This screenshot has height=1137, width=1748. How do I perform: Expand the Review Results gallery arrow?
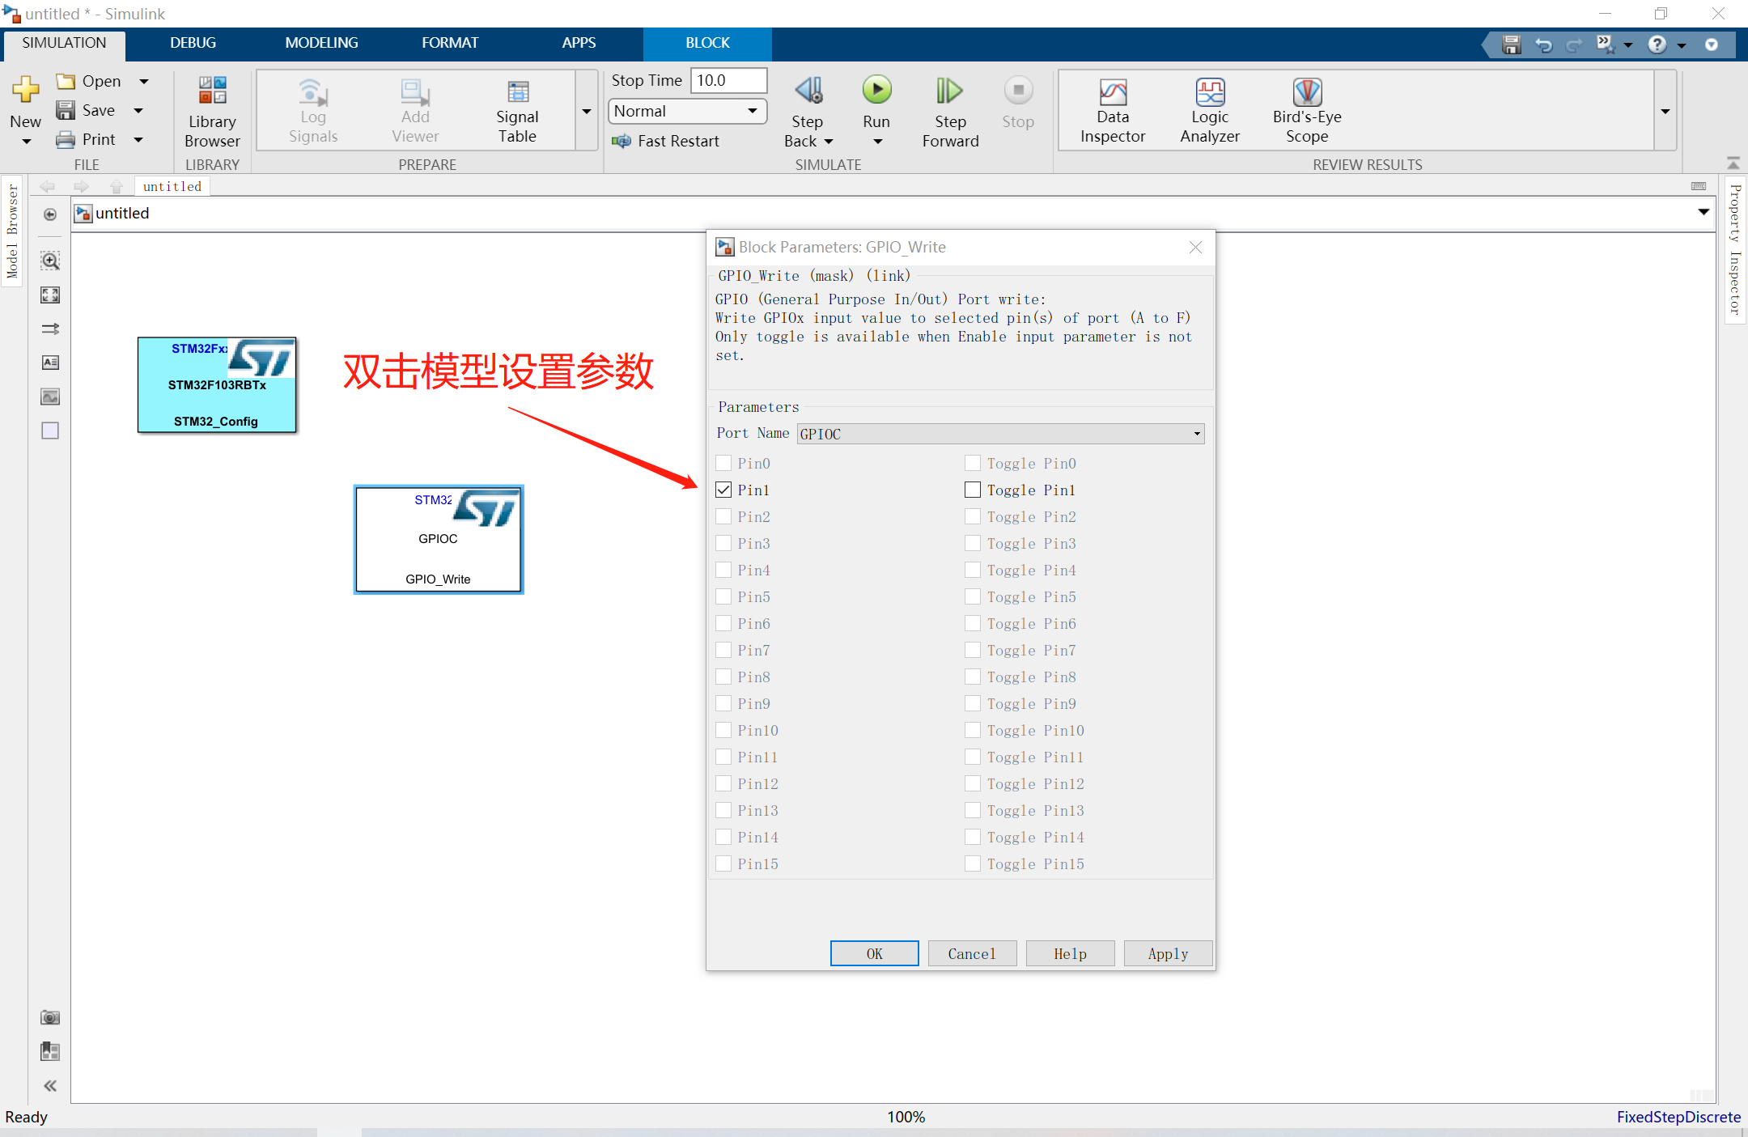pyautogui.click(x=1665, y=111)
